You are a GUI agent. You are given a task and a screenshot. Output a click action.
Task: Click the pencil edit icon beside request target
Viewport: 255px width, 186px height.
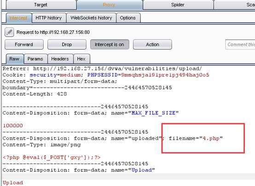pos(9,32)
